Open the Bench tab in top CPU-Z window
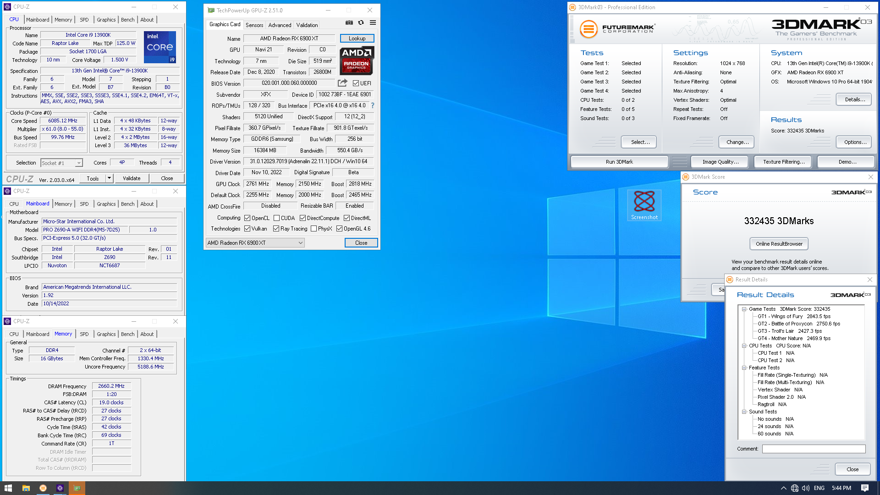The height and width of the screenshot is (495, 880). tap(128, 20)
